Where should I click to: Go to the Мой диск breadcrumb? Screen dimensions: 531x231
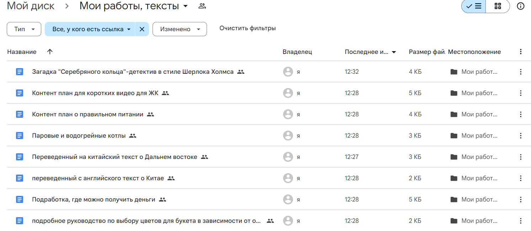pos(31,6)
